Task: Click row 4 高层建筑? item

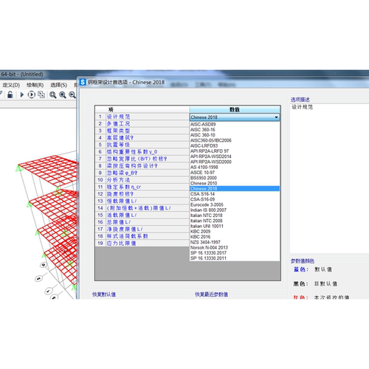Action: click(148, 138)
